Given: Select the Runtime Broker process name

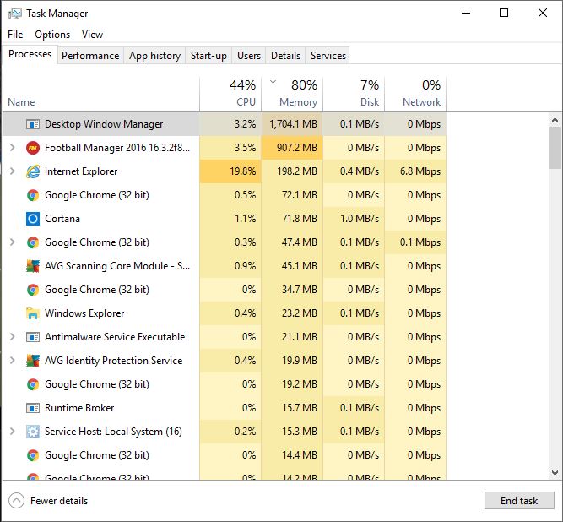Looking at the screenshot, I should [79, 408].
